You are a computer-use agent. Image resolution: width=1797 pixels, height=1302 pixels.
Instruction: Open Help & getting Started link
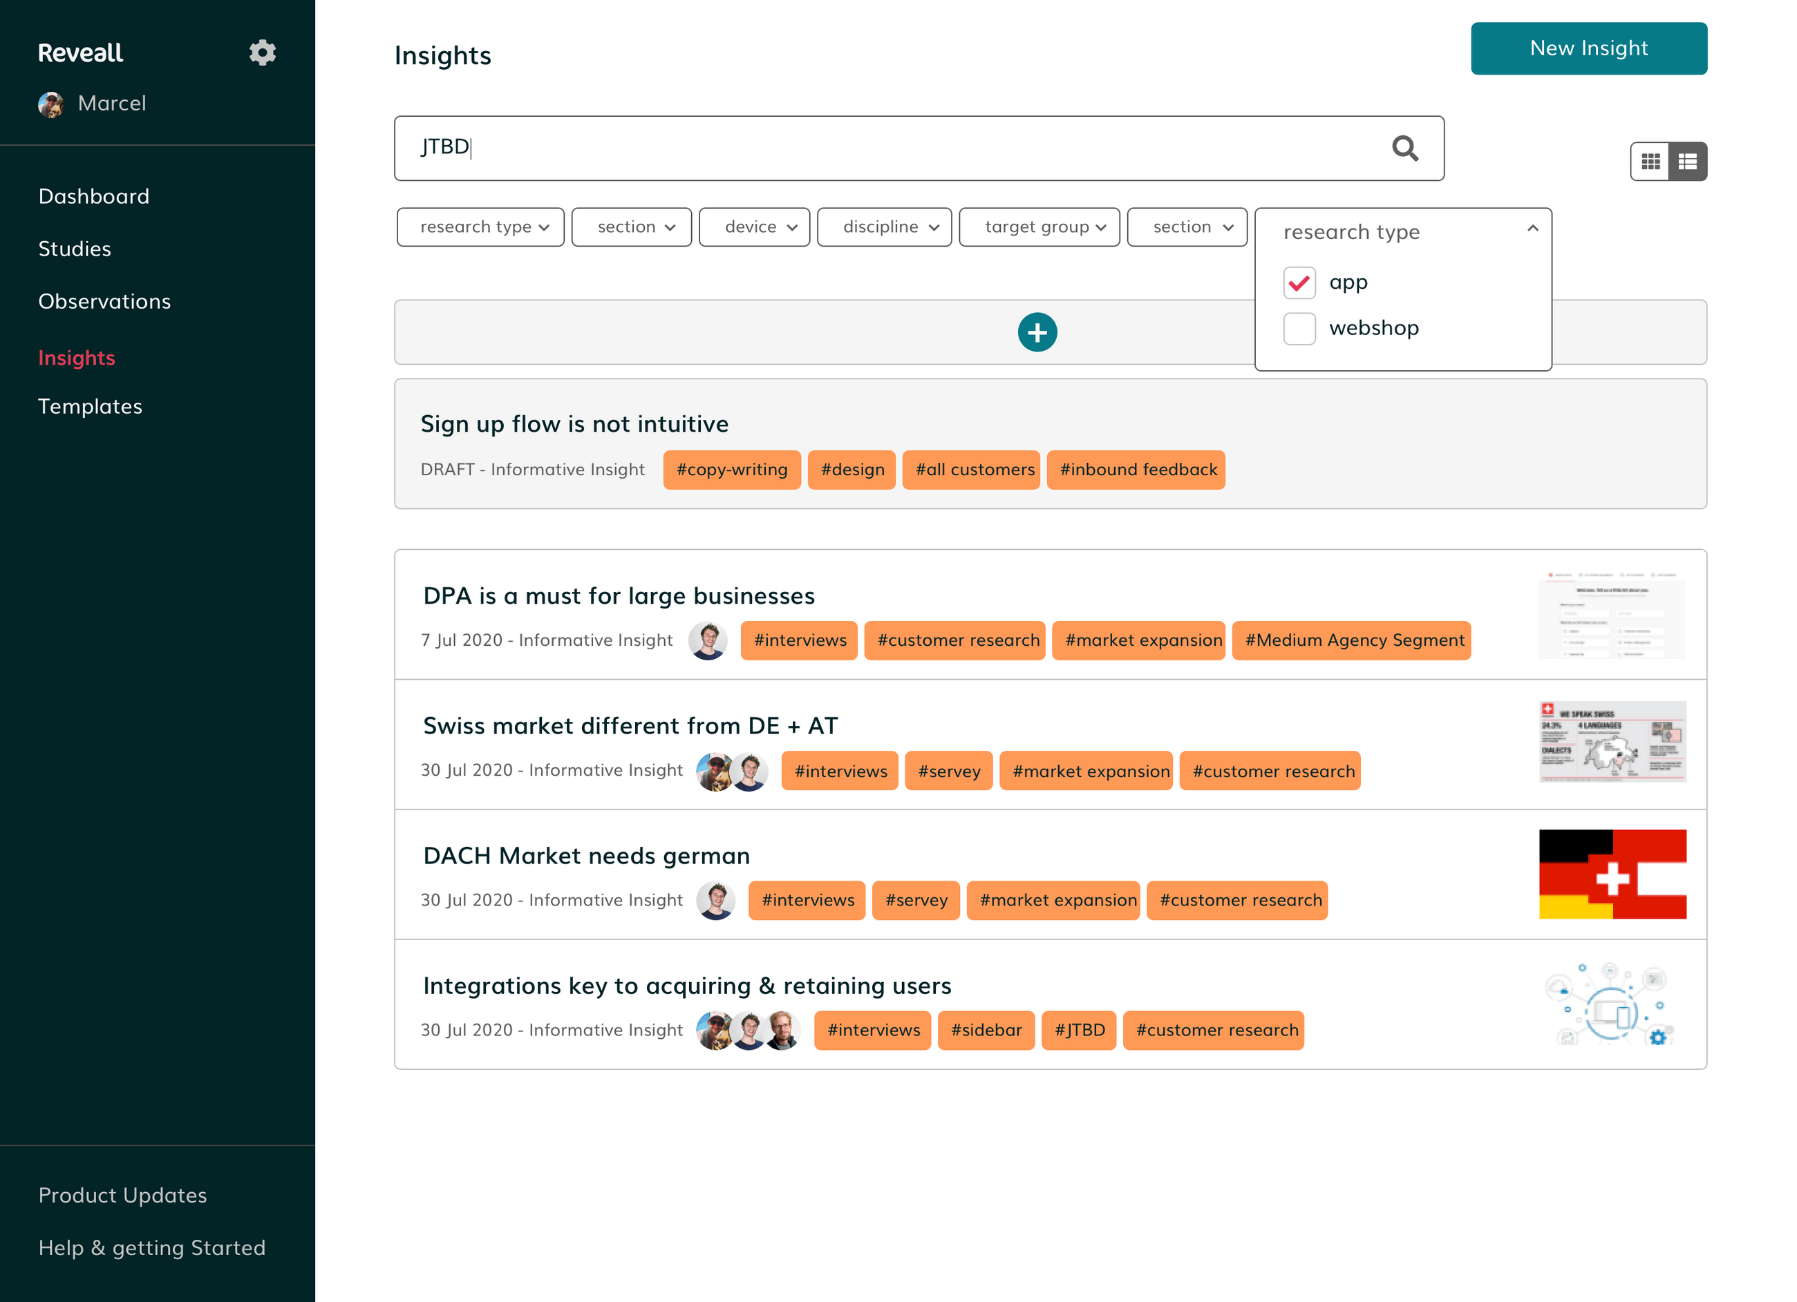(x=152, y=1247)
